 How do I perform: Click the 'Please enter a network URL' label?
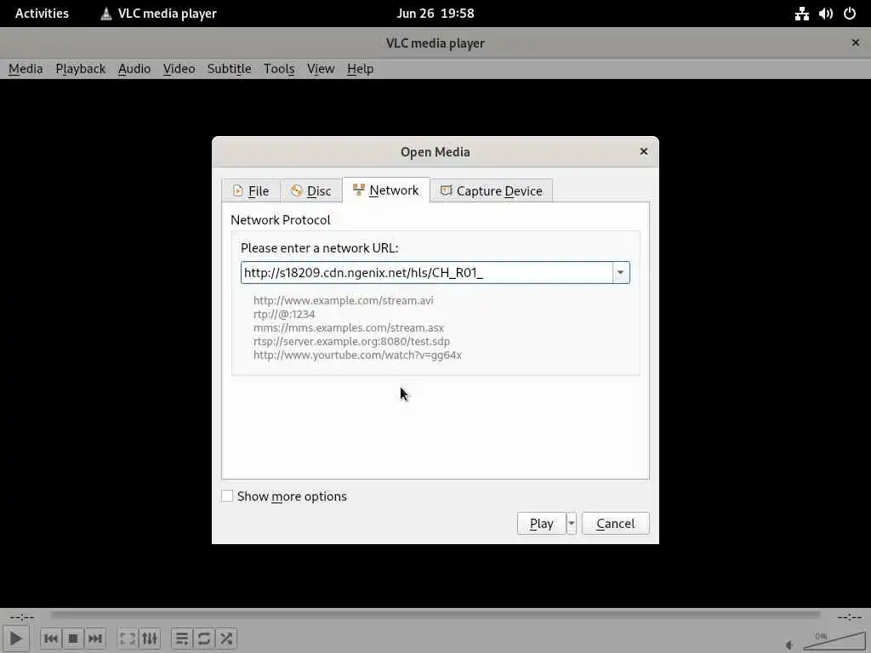[320, 248]
